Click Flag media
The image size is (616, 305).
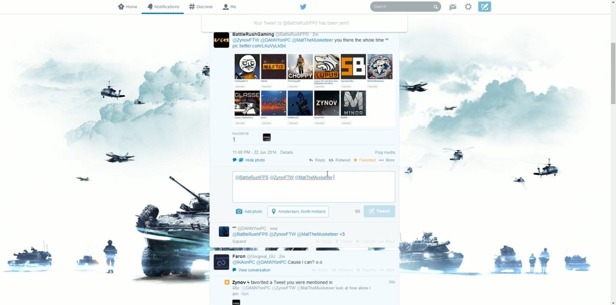(385, 152)
